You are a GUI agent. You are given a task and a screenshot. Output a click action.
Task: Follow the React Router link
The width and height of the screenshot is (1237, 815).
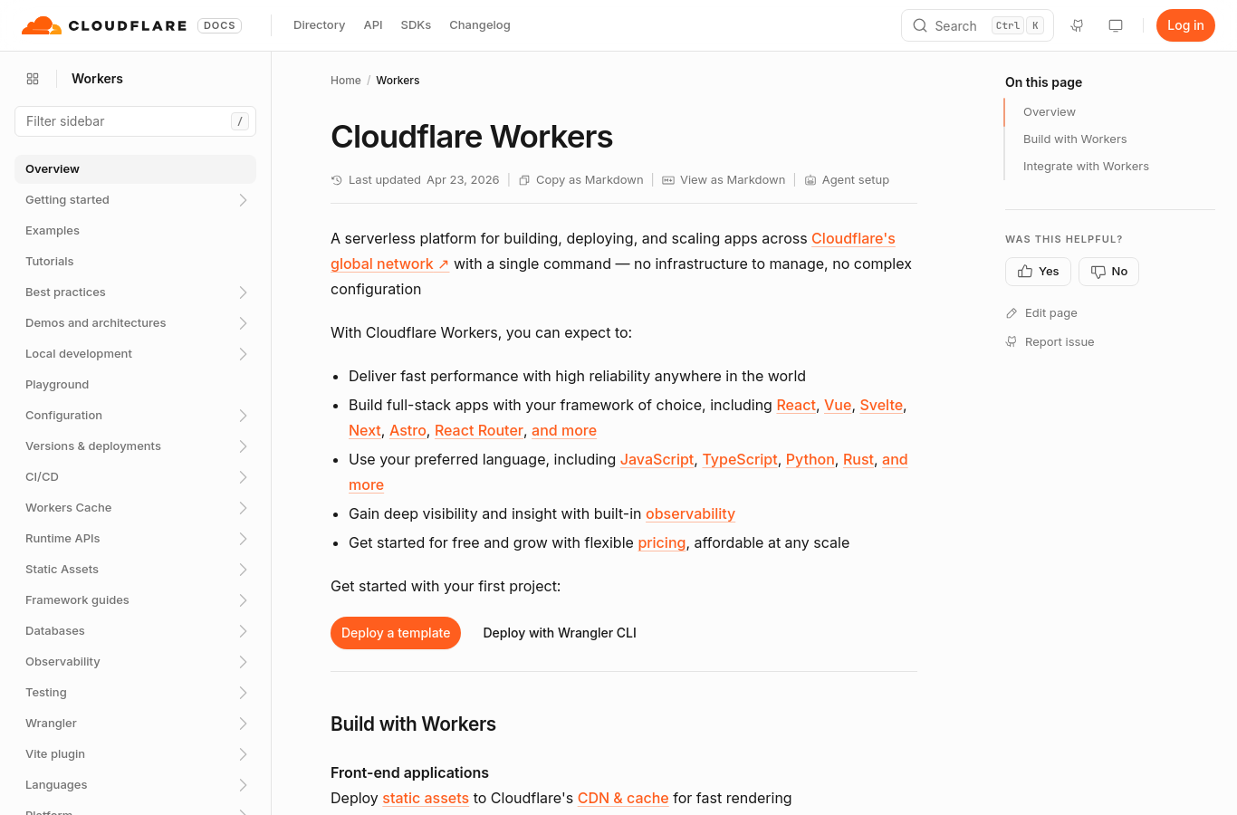click(x=479, y=431)
